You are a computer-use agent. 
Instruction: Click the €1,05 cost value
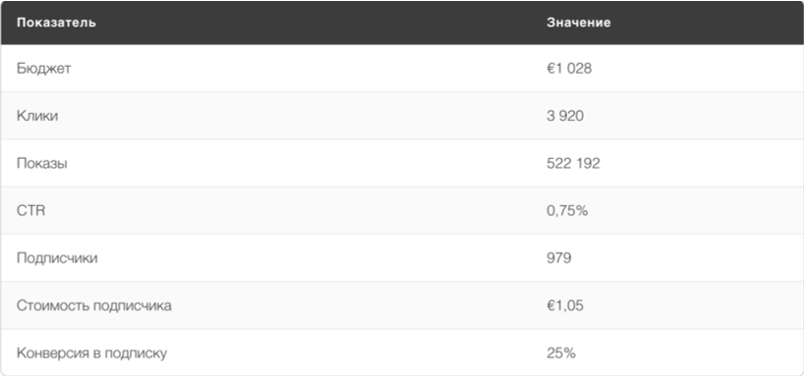(x=565, y=305)
